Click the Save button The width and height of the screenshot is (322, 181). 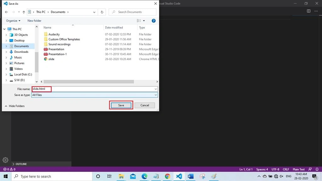coord(121,105)
